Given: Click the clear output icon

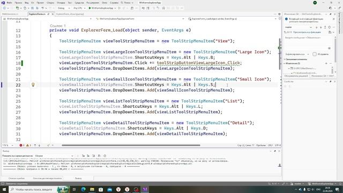Looking at the screenshot, I should point(94,156).
